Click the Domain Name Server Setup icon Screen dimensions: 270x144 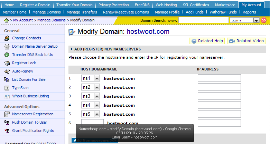tap(7, 47)
